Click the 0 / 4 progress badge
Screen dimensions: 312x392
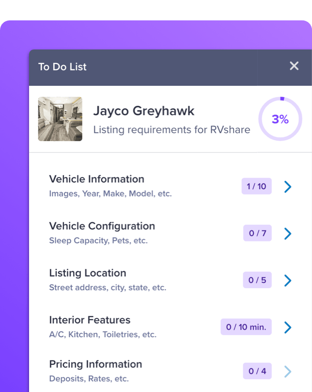(257, 372)
